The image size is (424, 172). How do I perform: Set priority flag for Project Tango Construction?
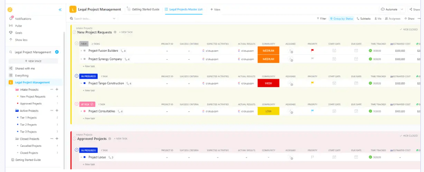(x=312, y=83)
